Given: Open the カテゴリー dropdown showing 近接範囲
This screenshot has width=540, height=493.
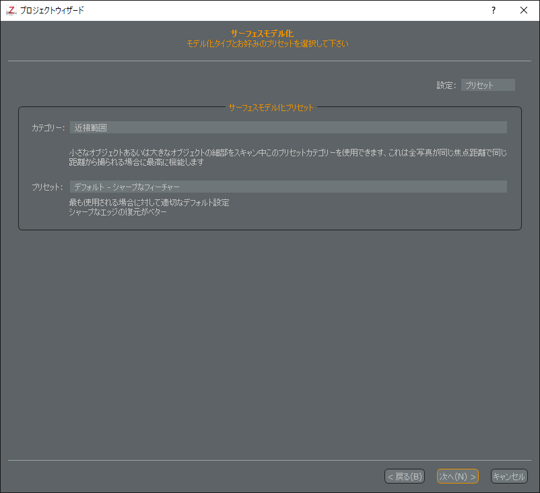Looking at the screenshot, I should pos(288,127).
